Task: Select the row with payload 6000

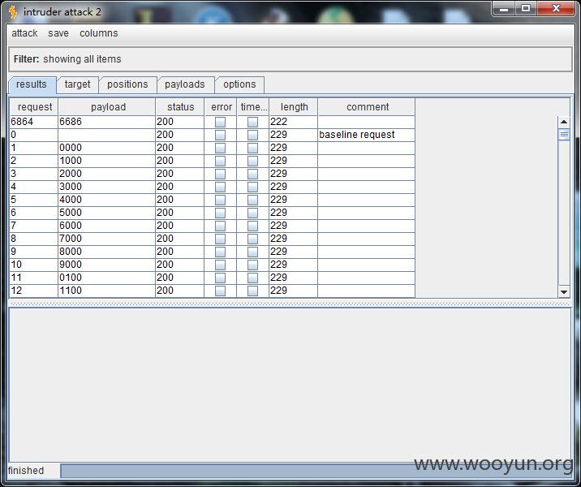Action: (x=212, y=226)
